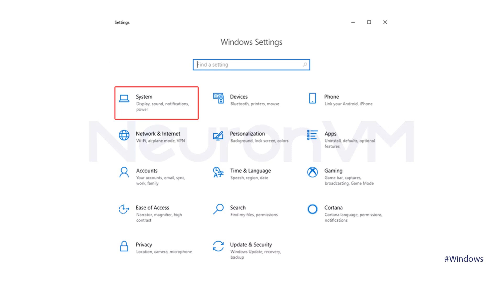Viewport: 503px width, 283px height.
Task: Click the System laptop icon
Action: 124,99
